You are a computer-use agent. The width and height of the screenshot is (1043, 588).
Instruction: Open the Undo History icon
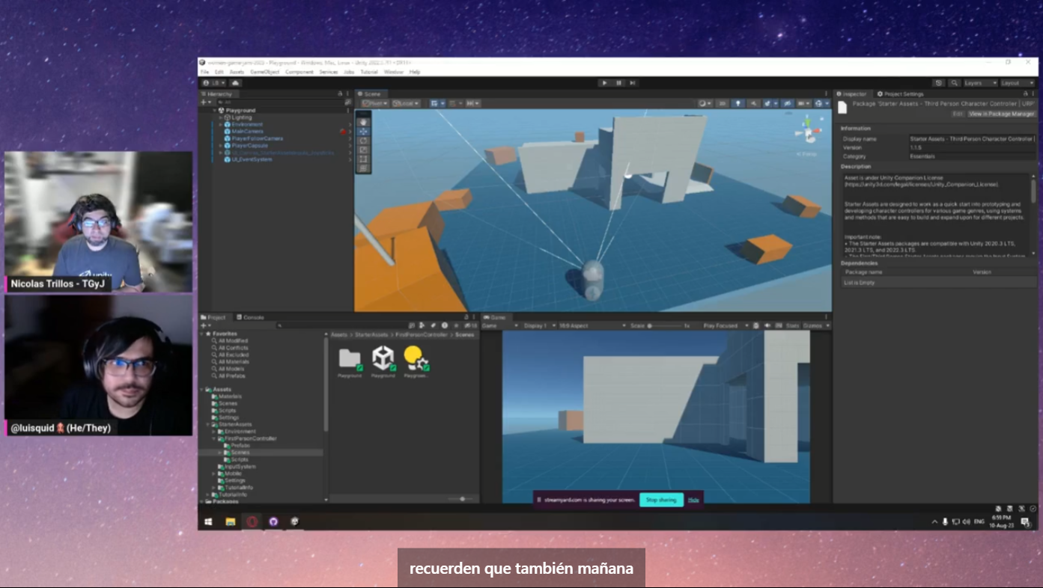(x=939, y=83)
